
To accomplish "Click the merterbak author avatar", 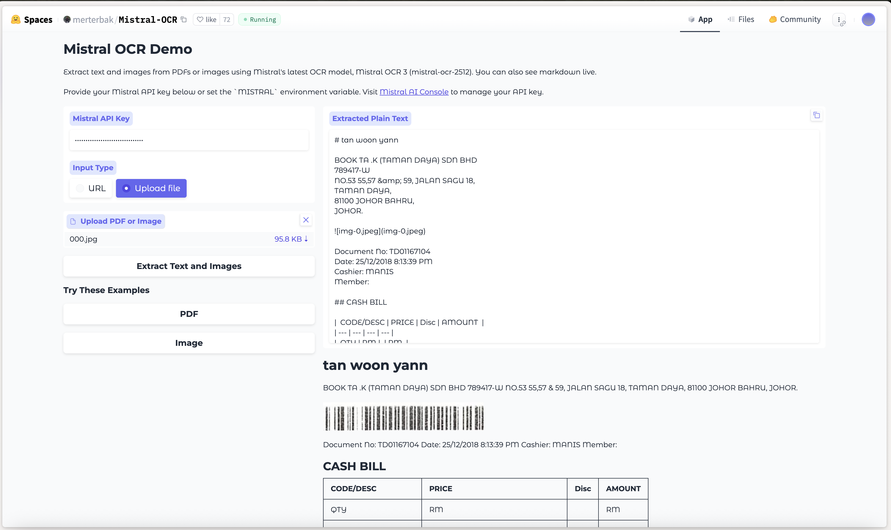I will 67,19.
